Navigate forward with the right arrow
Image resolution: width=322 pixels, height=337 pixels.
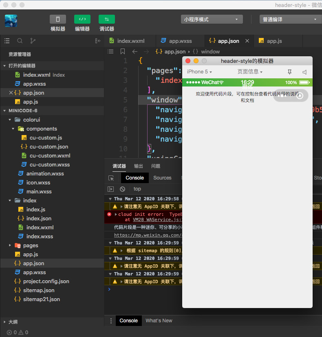[146, 51]
